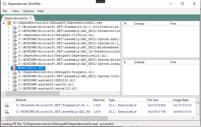
Task: Open the View menu
Action: click(15, 11)
